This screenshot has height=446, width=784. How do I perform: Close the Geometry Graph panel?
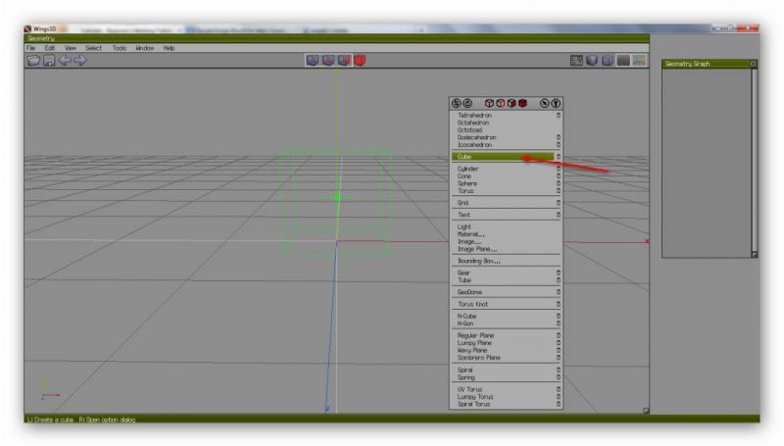click(x=754, y=64)
